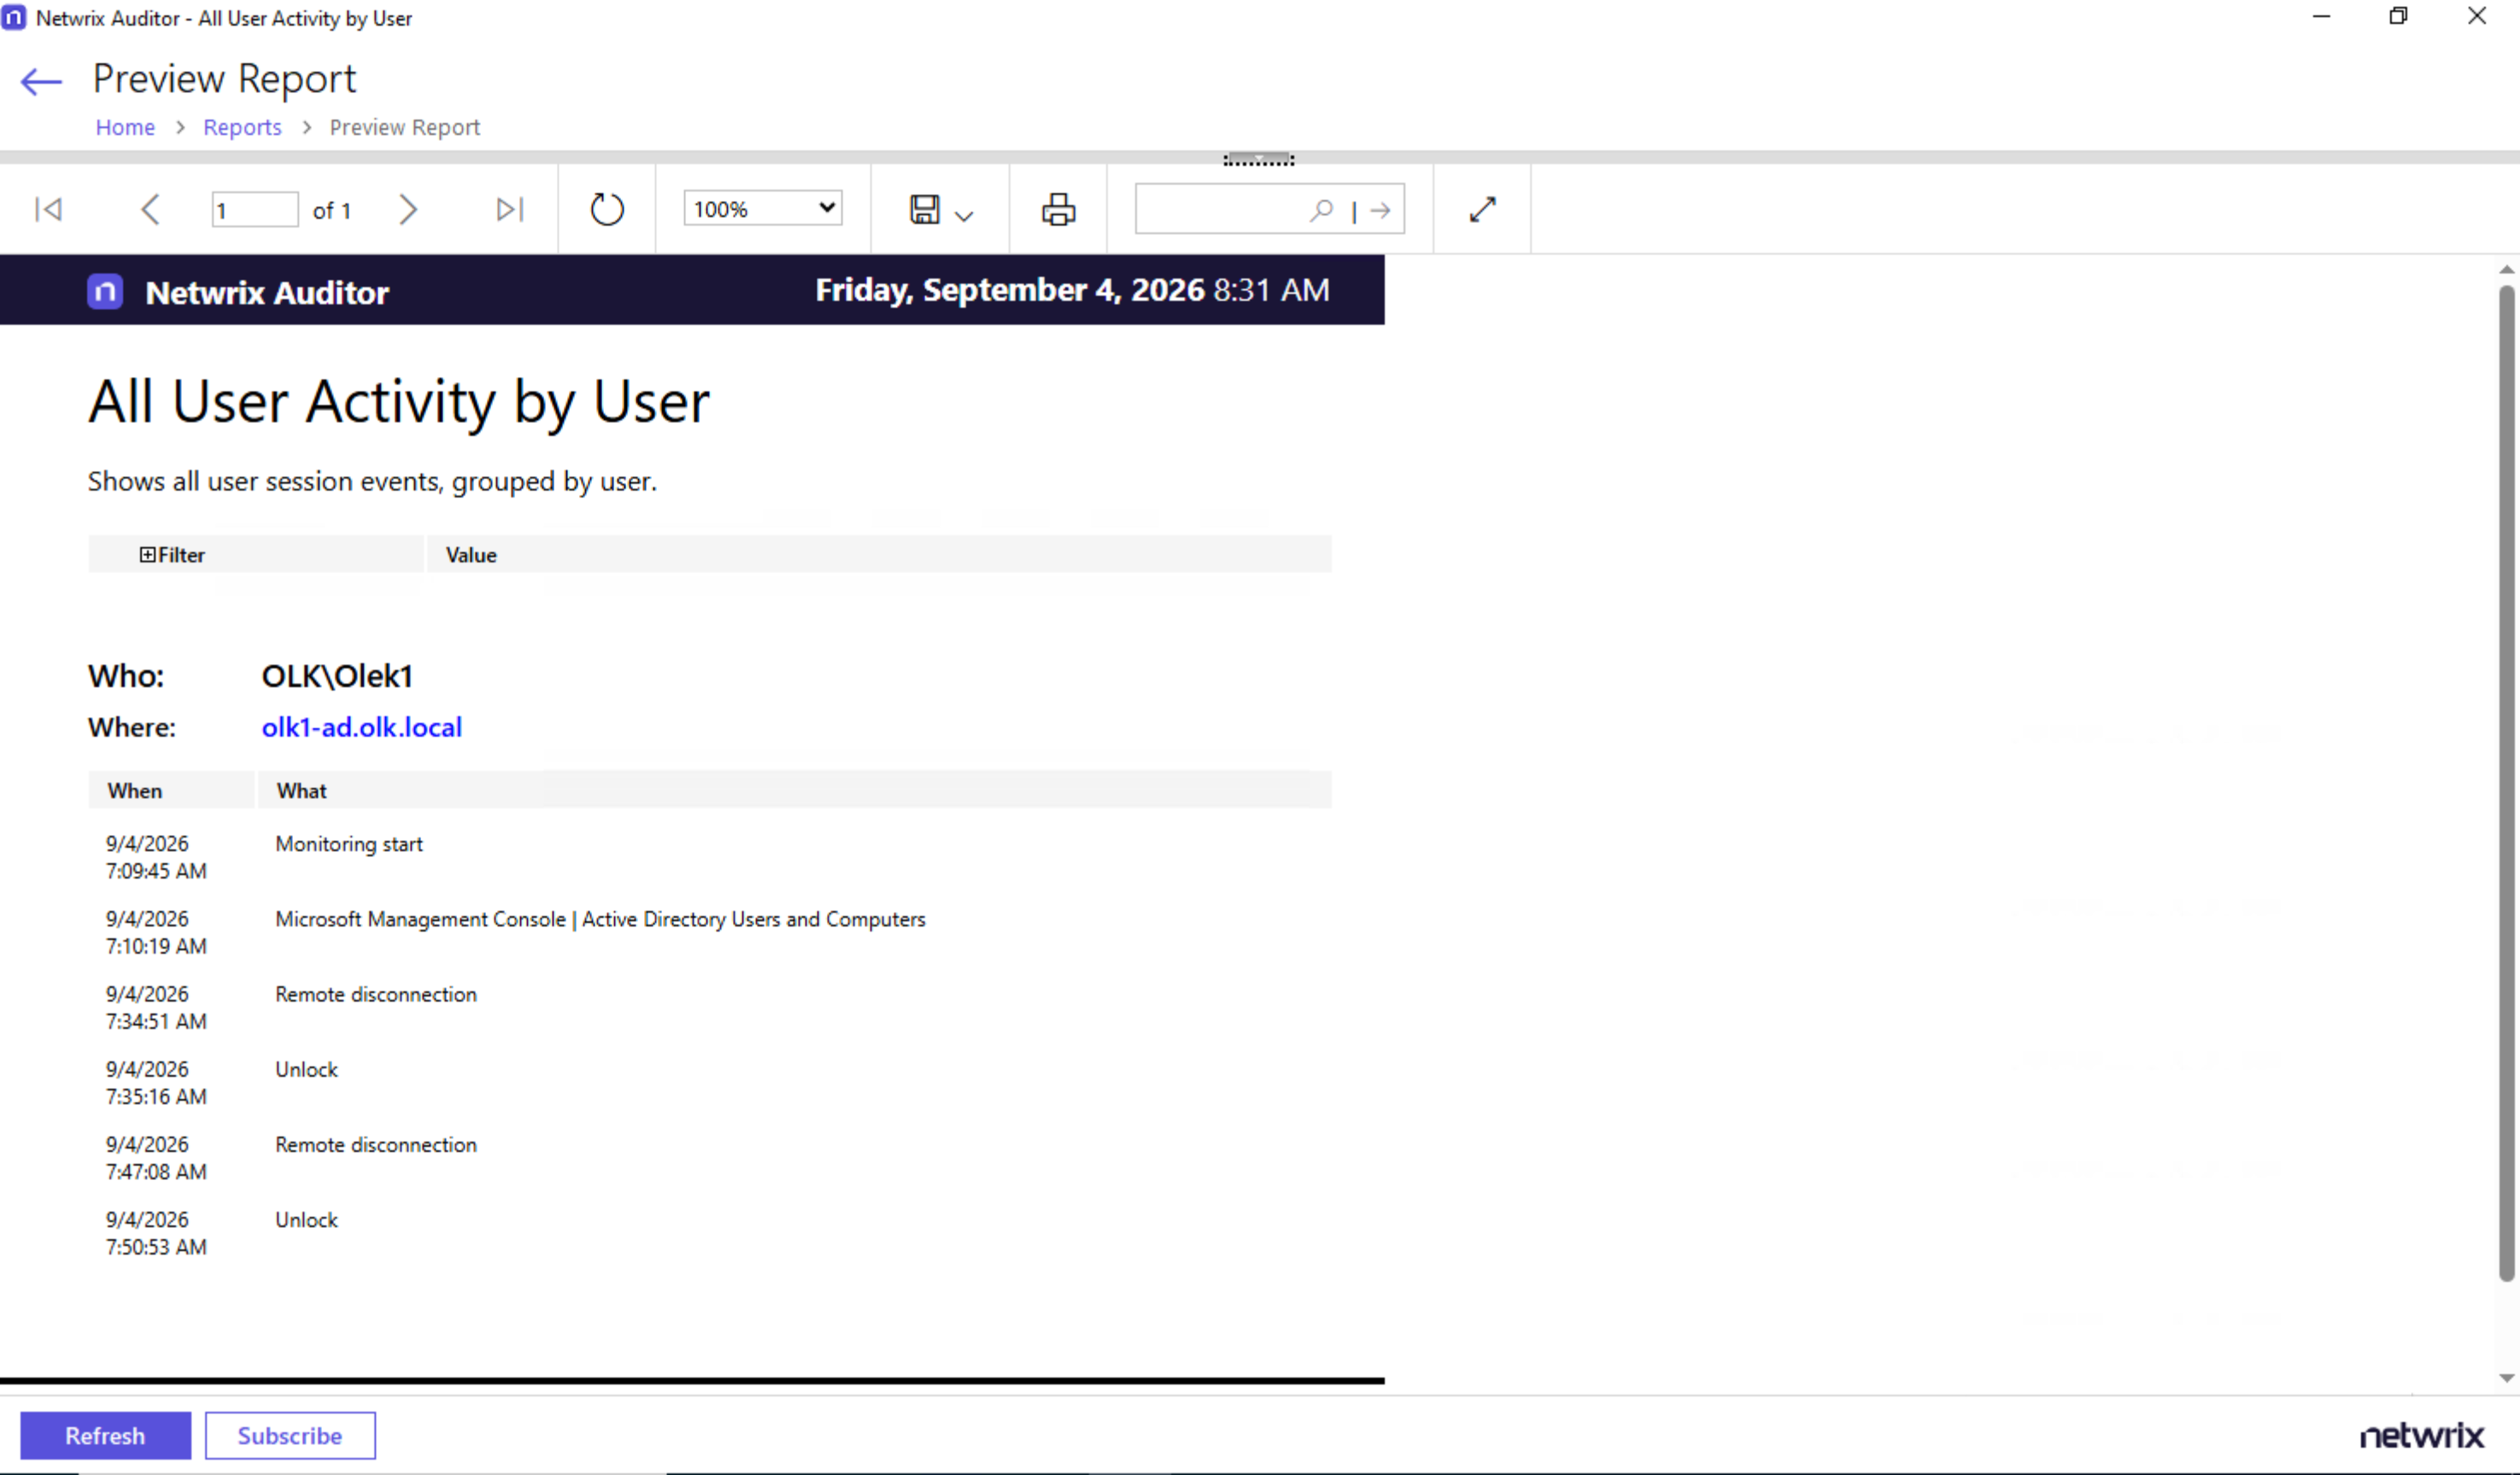Refresh the report with the circular arrow icon

click(x=606, y=209)
